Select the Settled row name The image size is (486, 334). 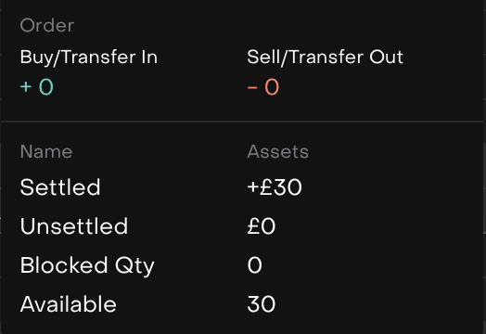(60, 187)
